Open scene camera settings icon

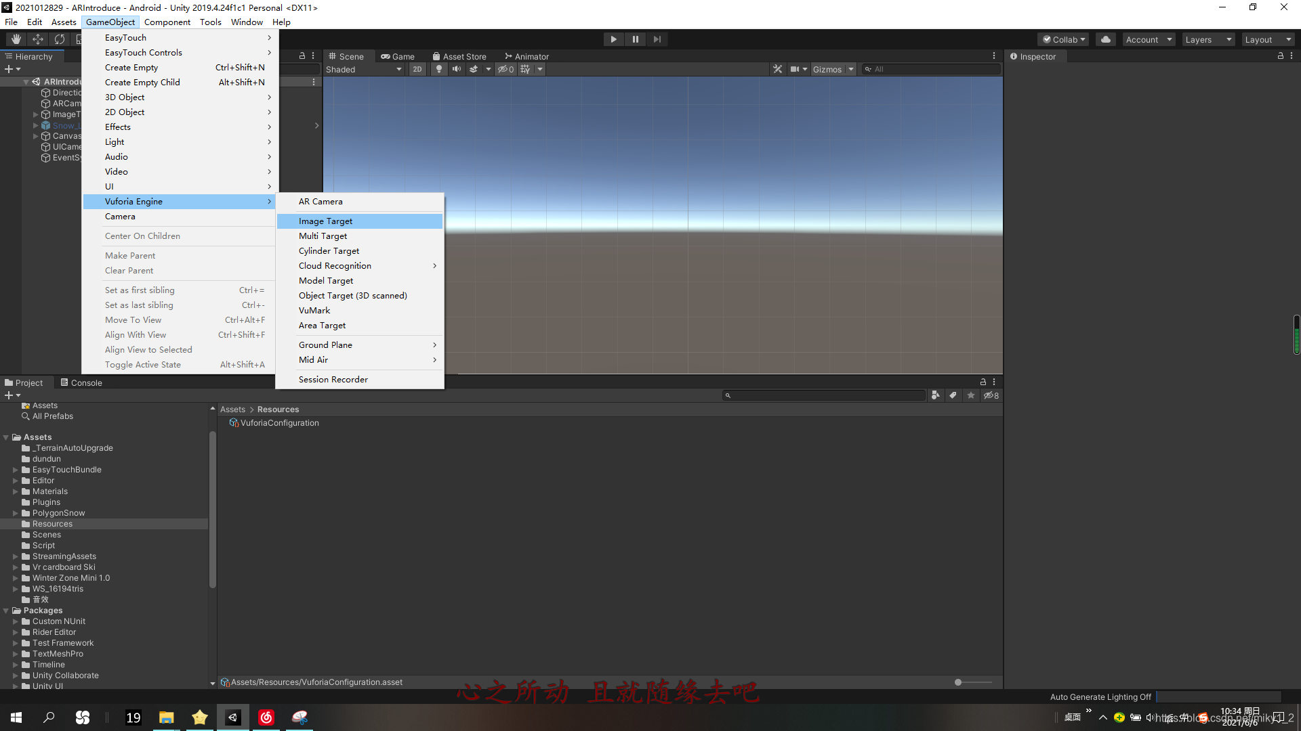click(x=794, y=69)
